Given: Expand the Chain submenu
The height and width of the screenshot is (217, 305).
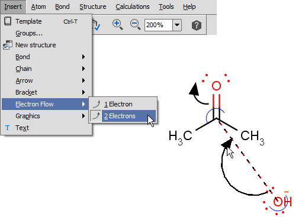Looking at the screenshot, I should [47, 69].
